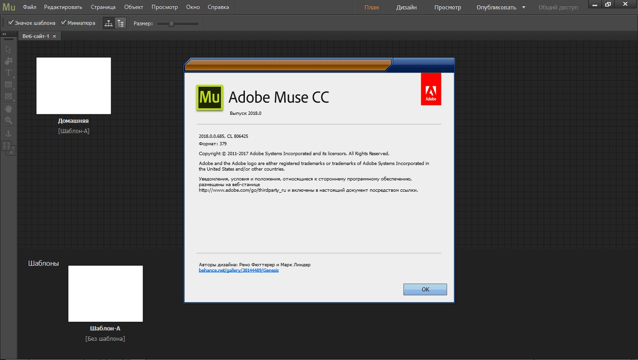Image resolution: width=638 pixels, height=360 pixels.
Task: Open the Просмотр menu in menu bar
Action: click(x=165, y=7)
